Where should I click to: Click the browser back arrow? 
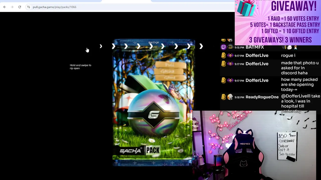5,7
